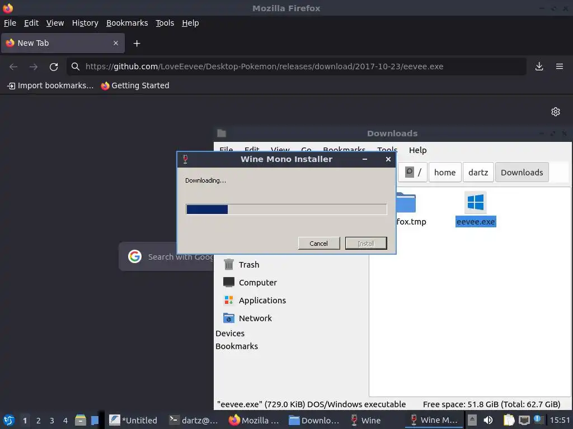The width and height of the screenshot is (573, 429).
Task: Click the Firefox URL address field
Action: [x=296, y=66]
